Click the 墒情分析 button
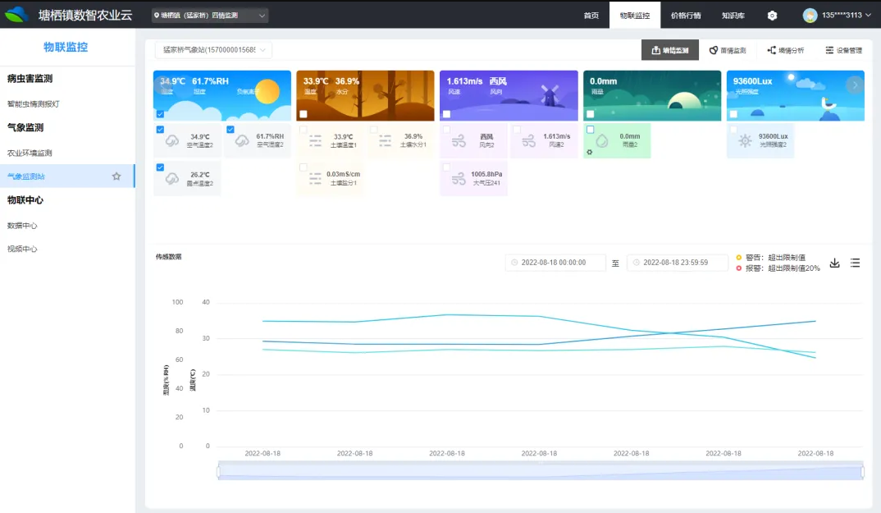 [x=785, y=50]
